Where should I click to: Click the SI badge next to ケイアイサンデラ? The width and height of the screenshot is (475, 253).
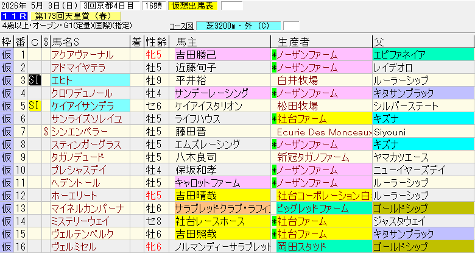[x=35, y=105]
